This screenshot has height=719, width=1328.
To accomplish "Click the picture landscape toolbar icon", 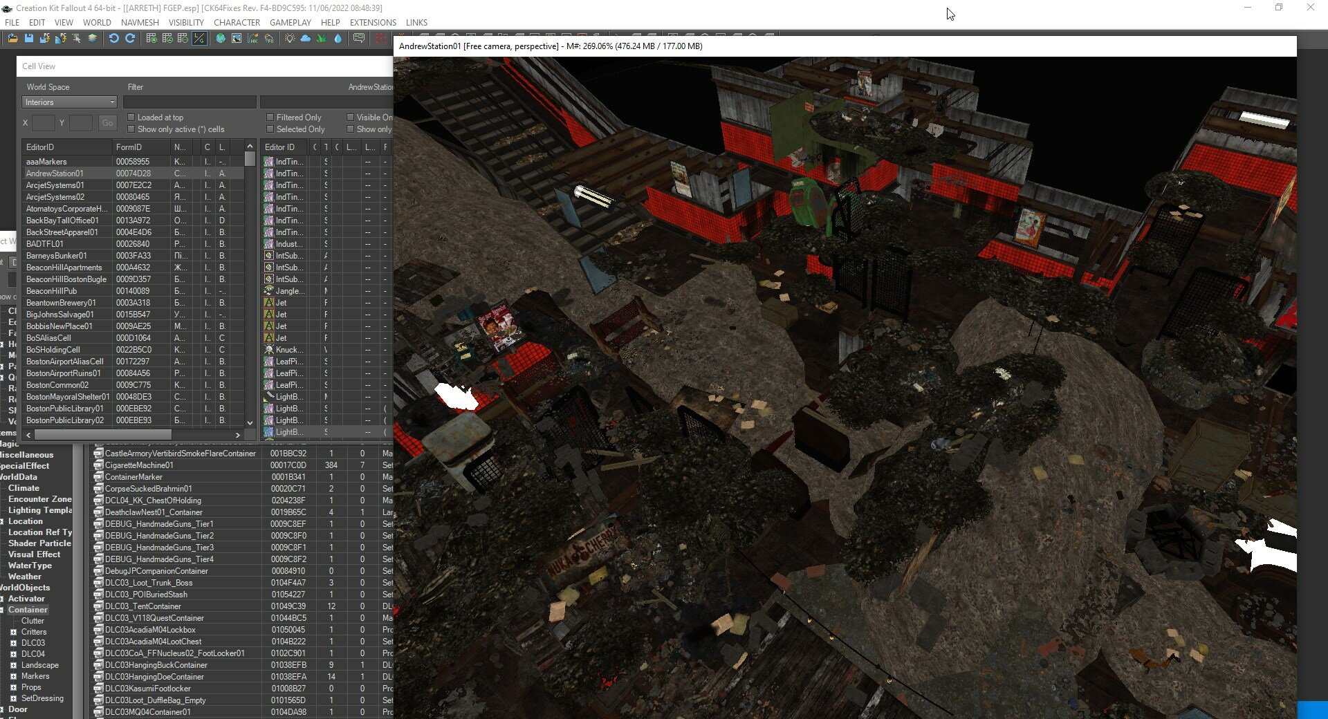I will [x=237, y=39].
